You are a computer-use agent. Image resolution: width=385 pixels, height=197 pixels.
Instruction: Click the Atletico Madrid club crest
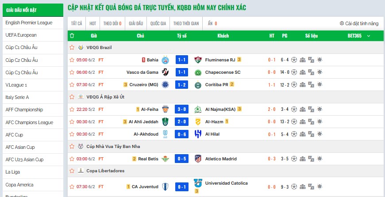click(198, 159)
